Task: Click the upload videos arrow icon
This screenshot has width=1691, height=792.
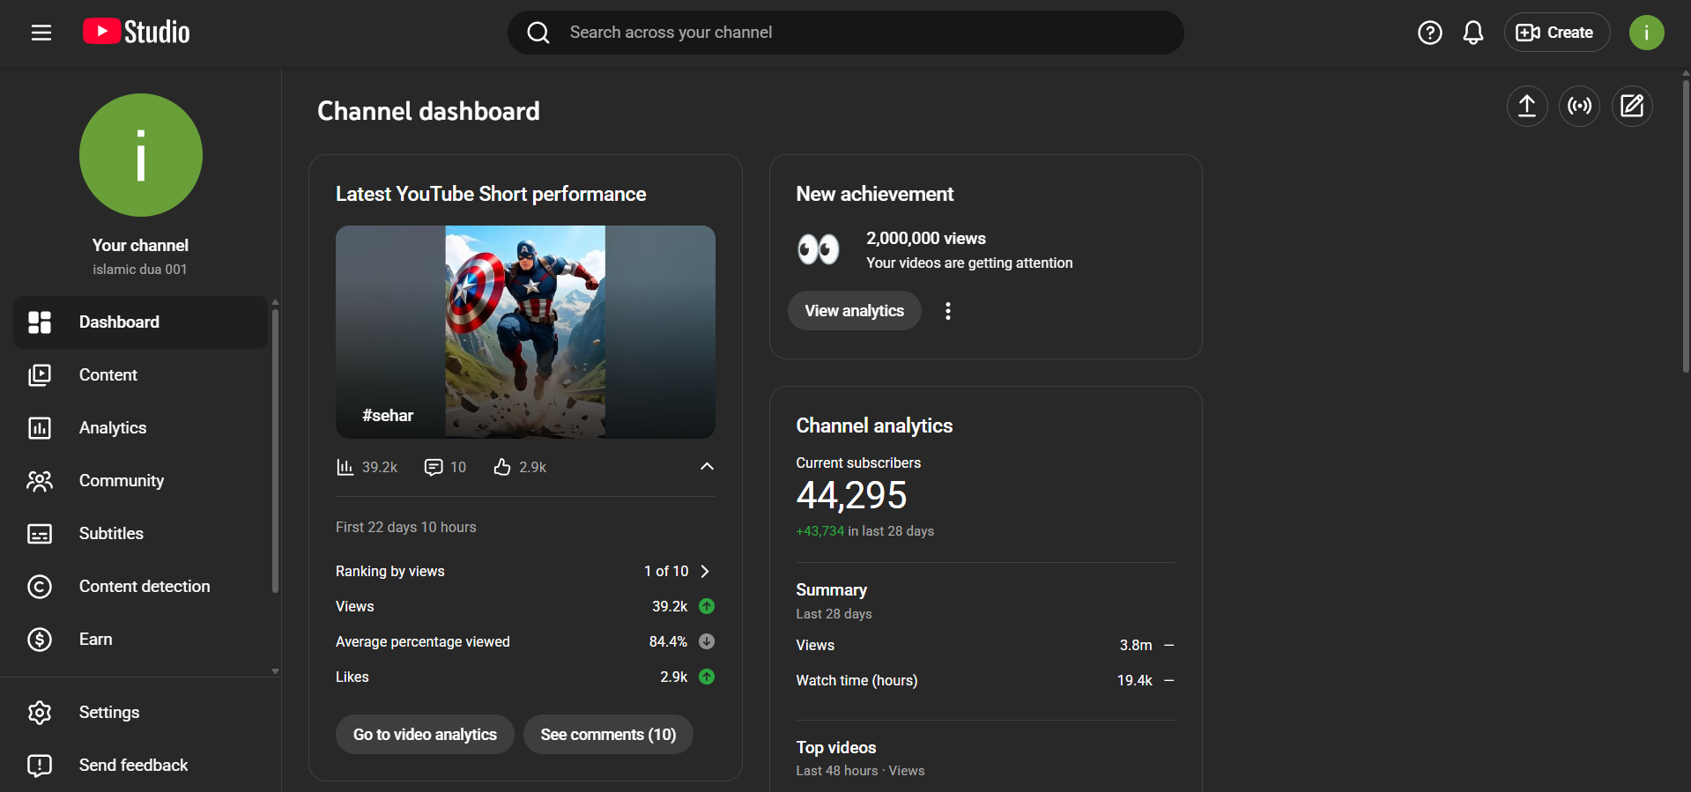Action: pyautogui.click(x=1526, y=107)
